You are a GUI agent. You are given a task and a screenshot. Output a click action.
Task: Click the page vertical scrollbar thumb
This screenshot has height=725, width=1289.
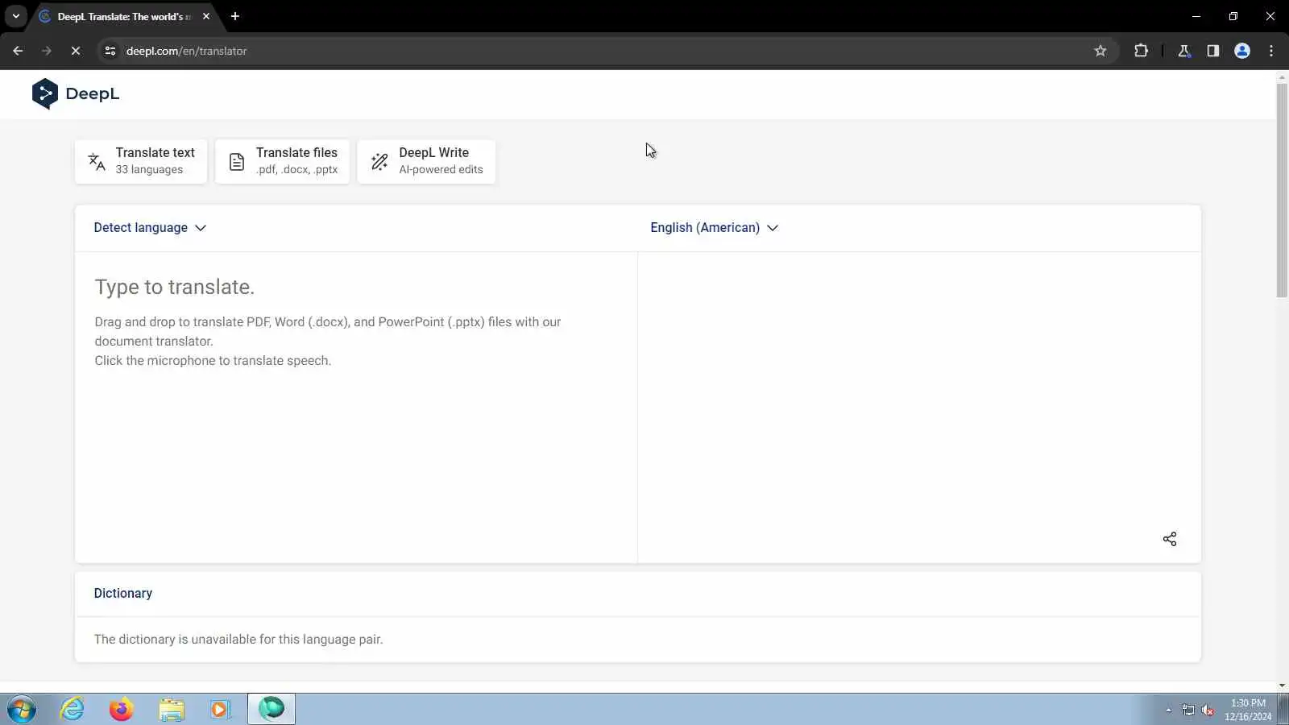1282,191
